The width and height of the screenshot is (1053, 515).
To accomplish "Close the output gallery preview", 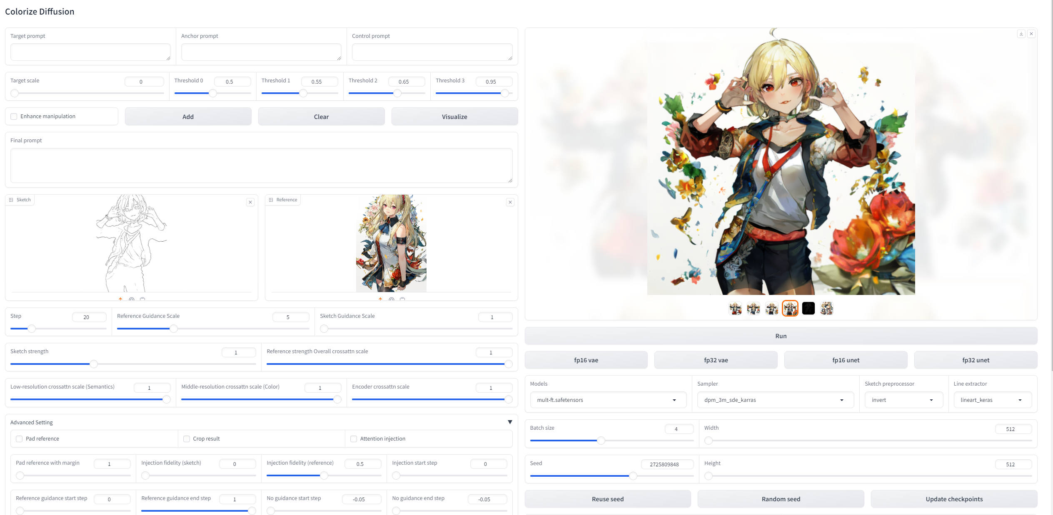I will (1031, 34).
